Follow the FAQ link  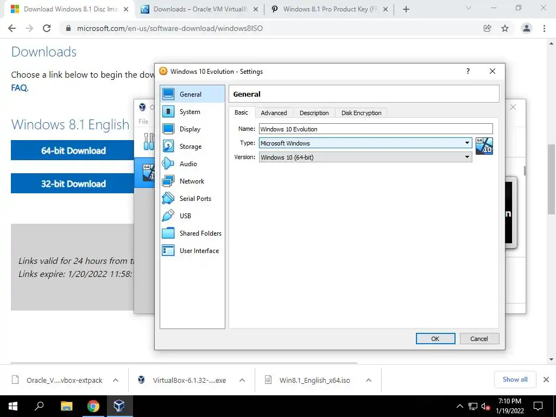(19, 87)
